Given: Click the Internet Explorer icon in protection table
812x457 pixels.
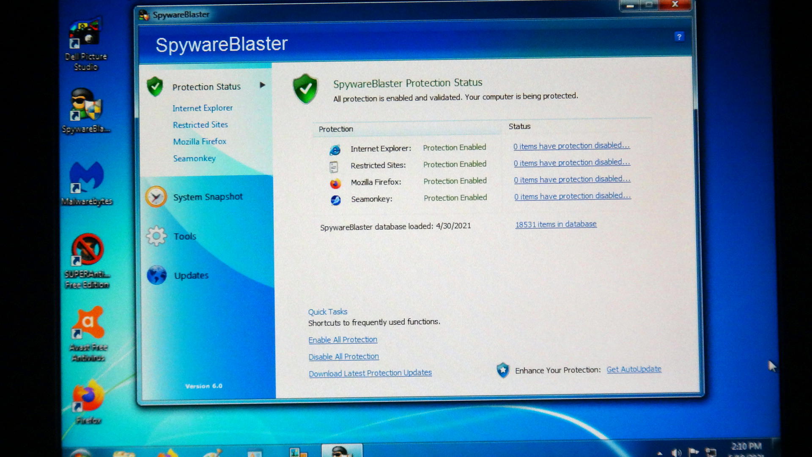Looking at the screenshot, I should pos(335,150).
